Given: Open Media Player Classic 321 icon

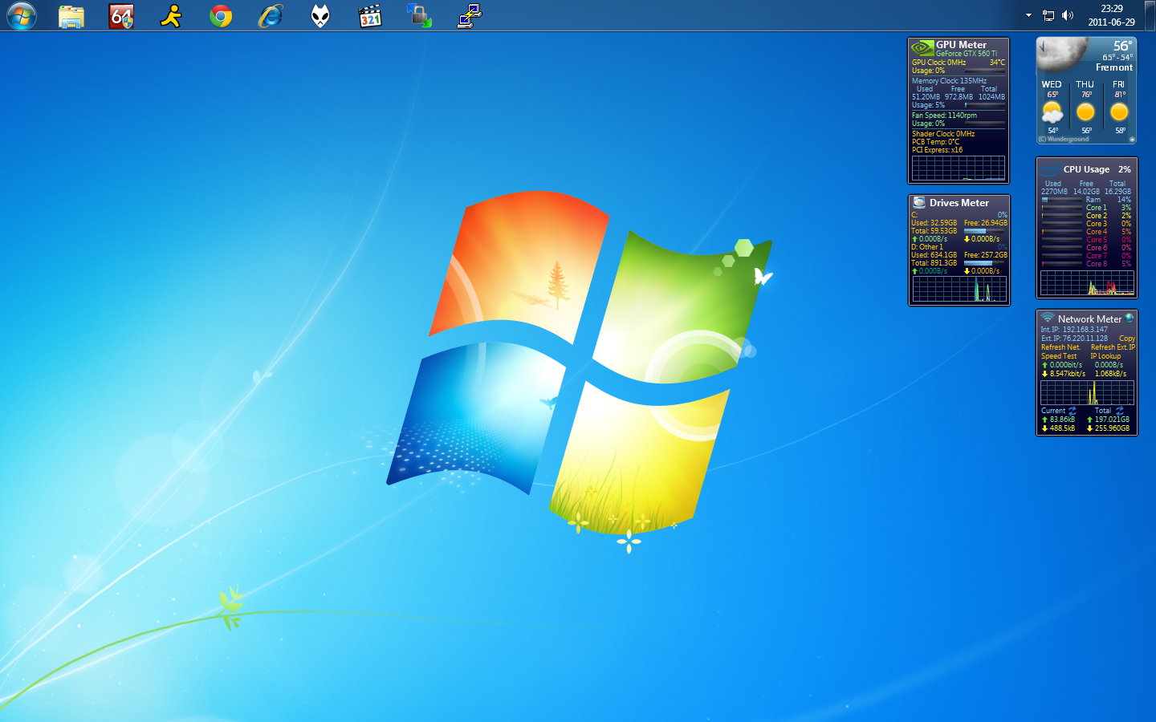Looking at the screenshot, I should pos(370,16).
